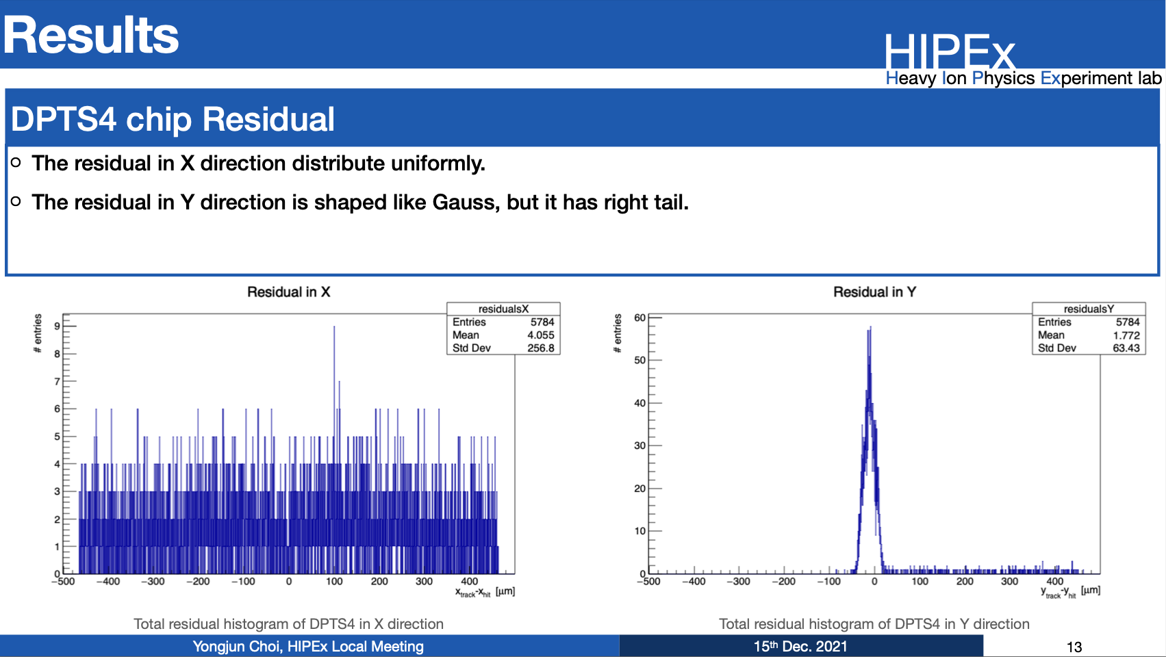The image size is (1166, 657).
Task: Click the y_track-y_hit axis label
Action: (1070, 592)
